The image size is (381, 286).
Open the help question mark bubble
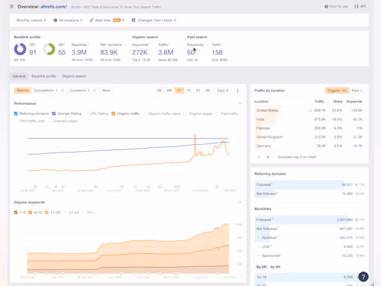363,276
